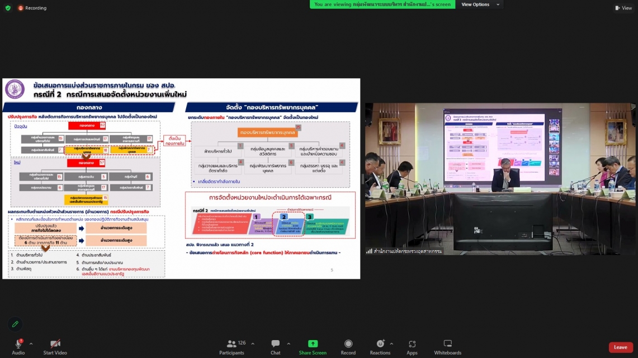Viewport: 638px width, 358px height.
Task: Open the Chat panel
Action: [276, 347]
